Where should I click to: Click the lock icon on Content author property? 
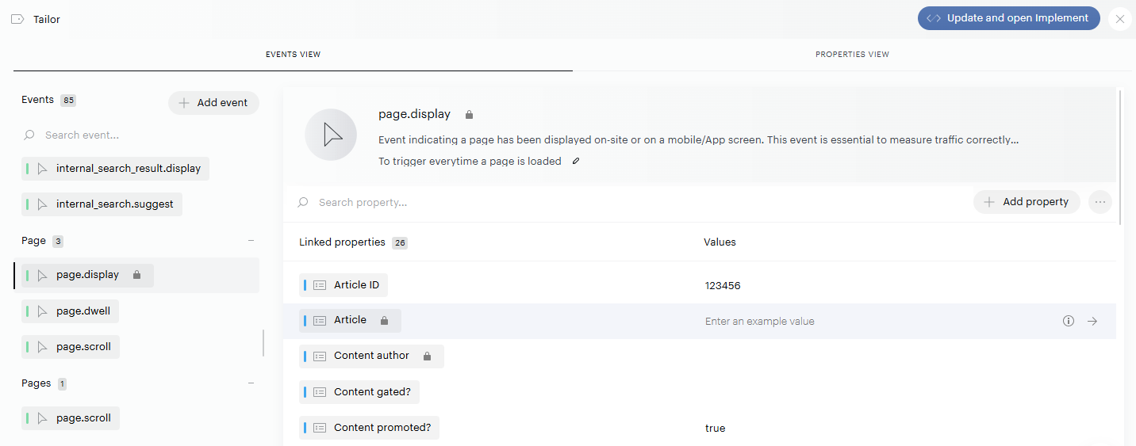click(x=427, y=356)
